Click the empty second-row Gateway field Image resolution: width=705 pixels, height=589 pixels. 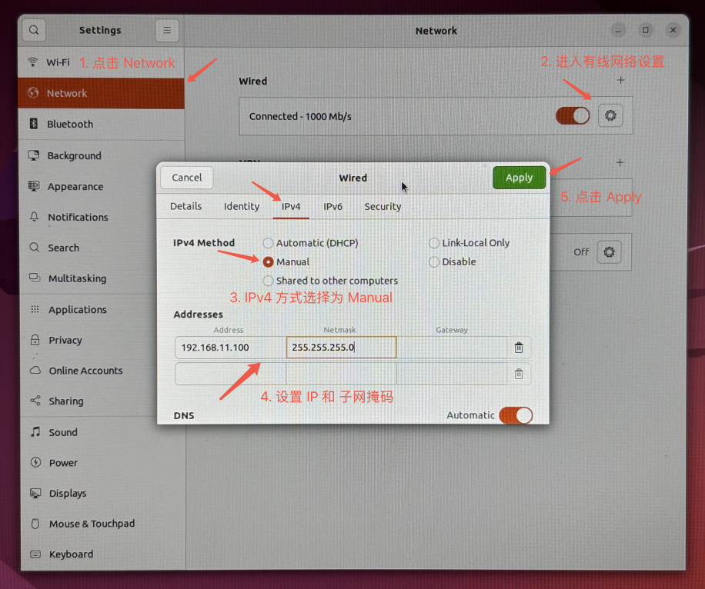point(452,374)
